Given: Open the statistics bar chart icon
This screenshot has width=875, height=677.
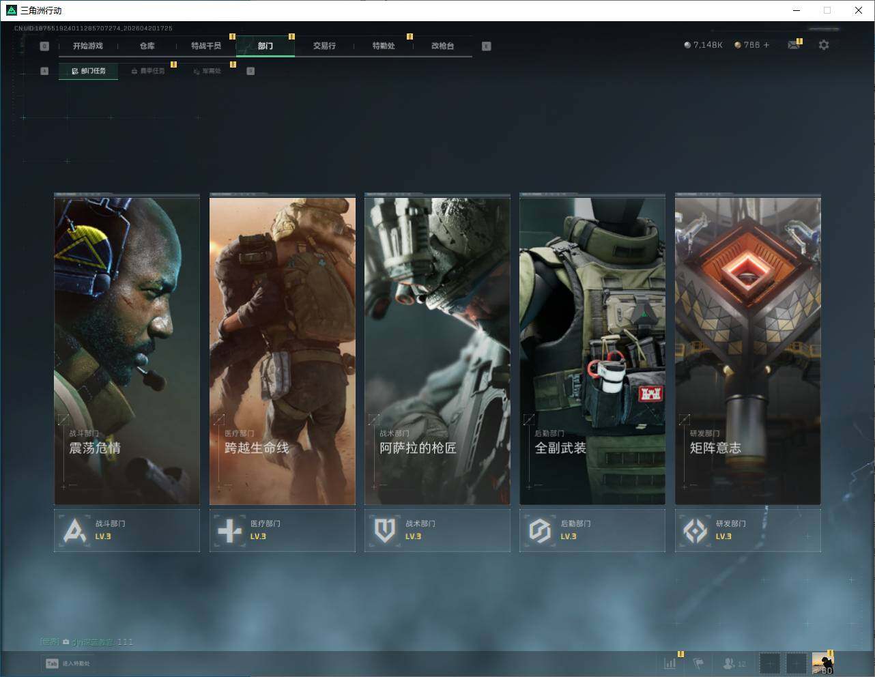Looking at the screenshot, I should [x=670, y=663].
